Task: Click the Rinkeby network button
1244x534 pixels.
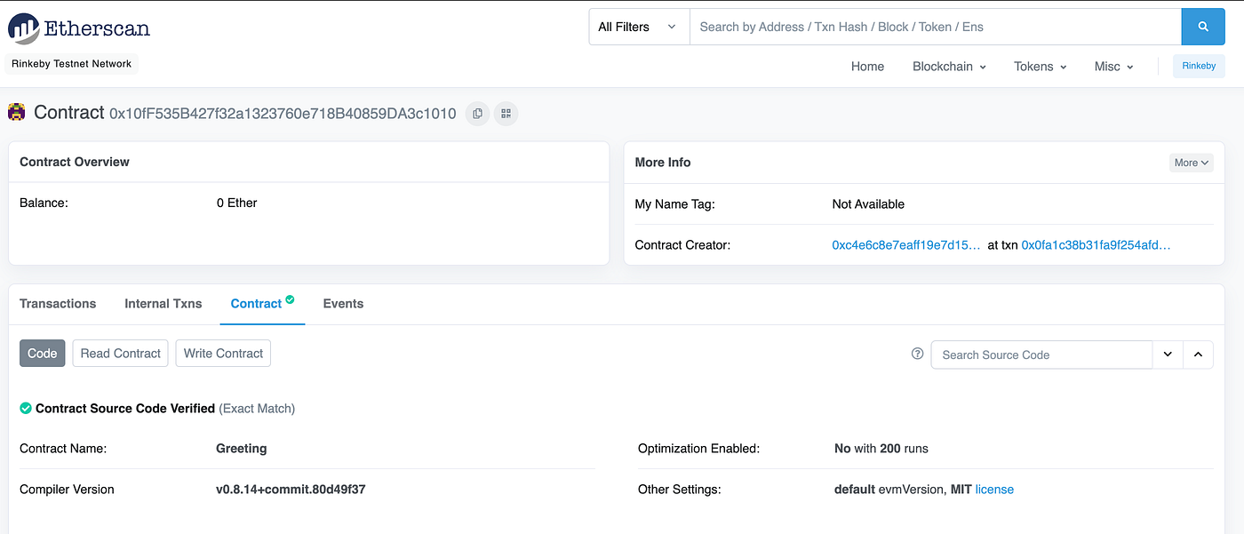Action: (1199, 66)
